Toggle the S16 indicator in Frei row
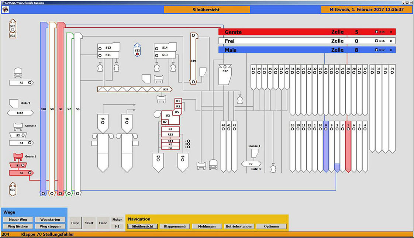This screenshot has width=414, height=238. [x=376, y=41]
